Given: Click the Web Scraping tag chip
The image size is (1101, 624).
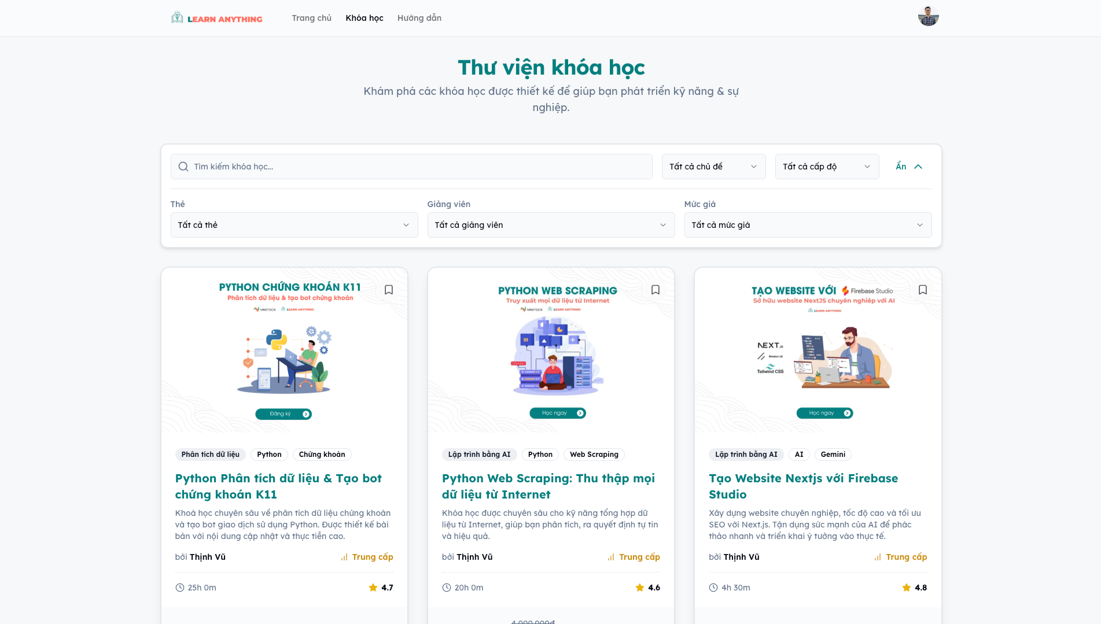Looking at the screenshot, I should pyautogui.click(x=594, y=455).
